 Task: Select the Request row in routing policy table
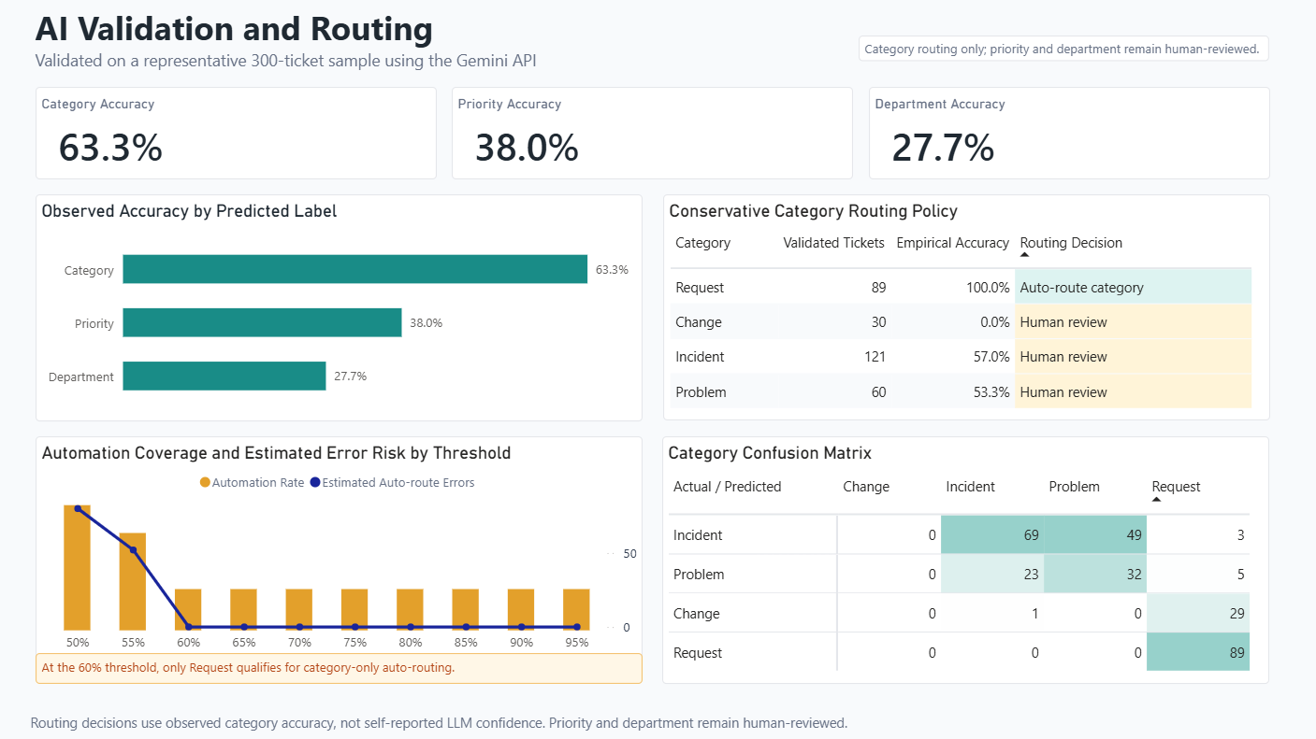point(961,288)
